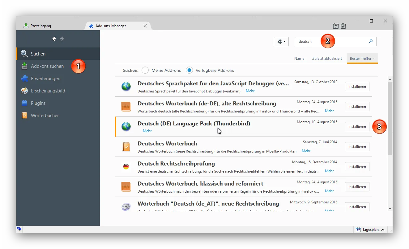Open Plugins category in sidebar
Viewport: 409px width, 249px height.
(58, 103)
